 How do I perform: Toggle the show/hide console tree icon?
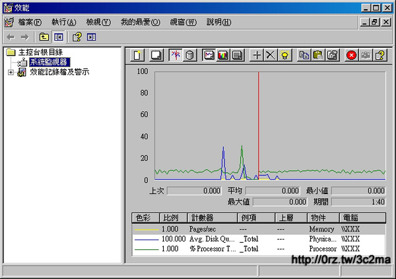tap(59, 37)
